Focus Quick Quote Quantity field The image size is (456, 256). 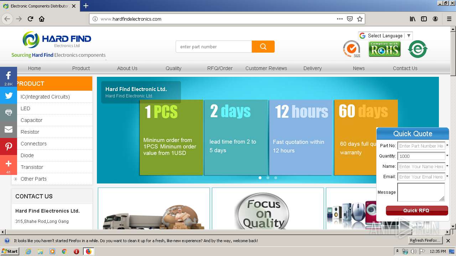click(x=421, y=156)
